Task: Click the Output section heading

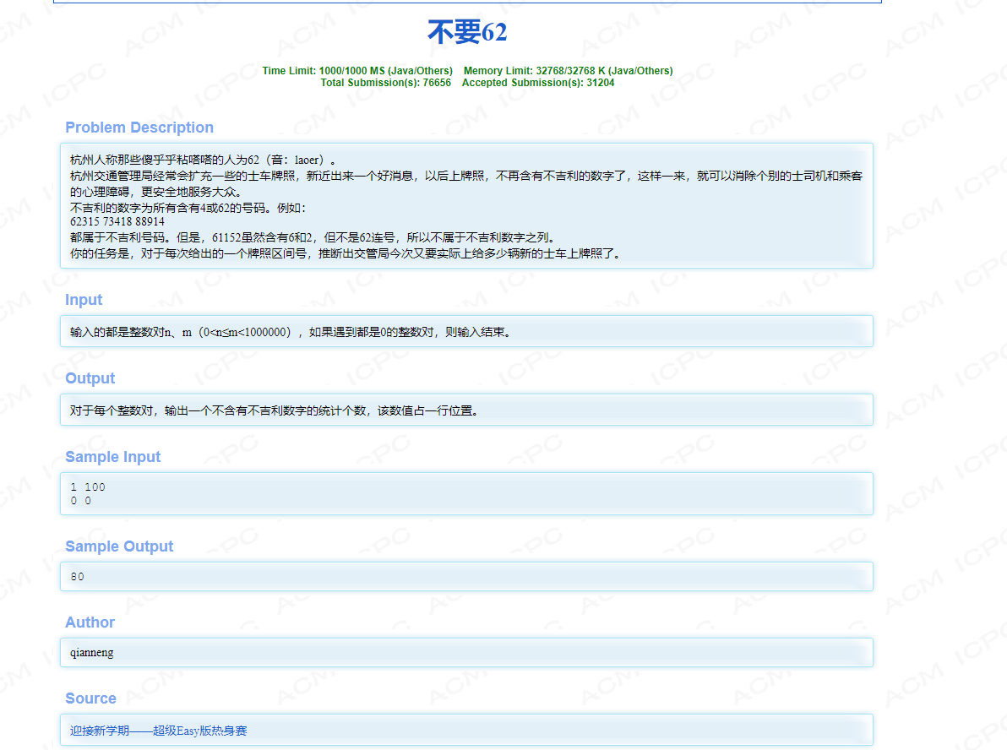Action: tap(90, 378)
